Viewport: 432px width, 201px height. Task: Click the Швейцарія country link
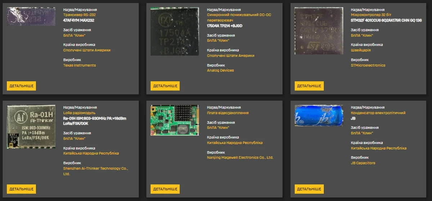pyautogui.click(x=361, y=50)
